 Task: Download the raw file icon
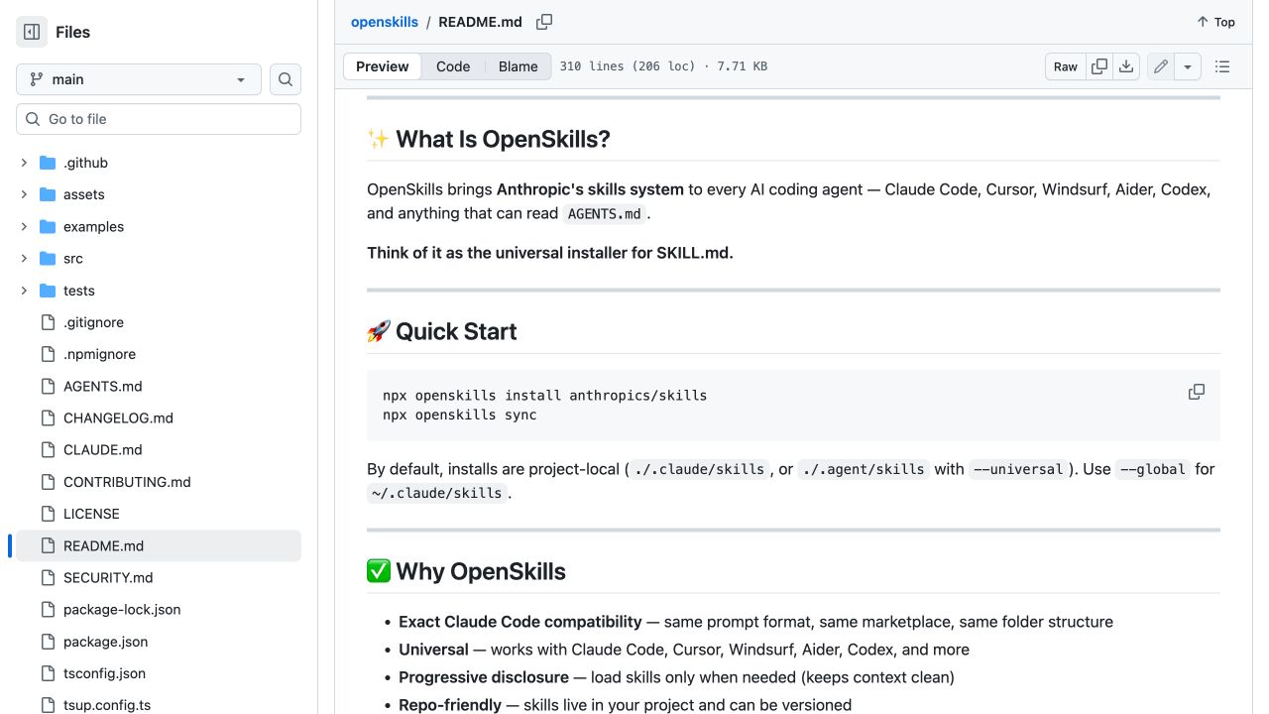coord(1126,66)
